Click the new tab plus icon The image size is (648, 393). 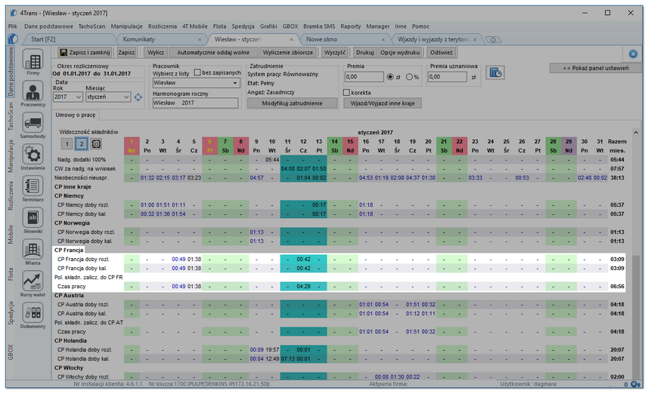(x=493, y=39)
